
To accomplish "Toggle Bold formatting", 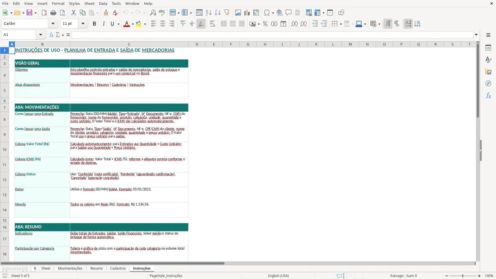I will click(x=94, y=24).
